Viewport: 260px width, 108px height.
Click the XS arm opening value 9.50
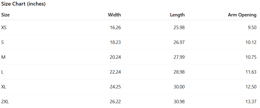[x=252, y=28]
